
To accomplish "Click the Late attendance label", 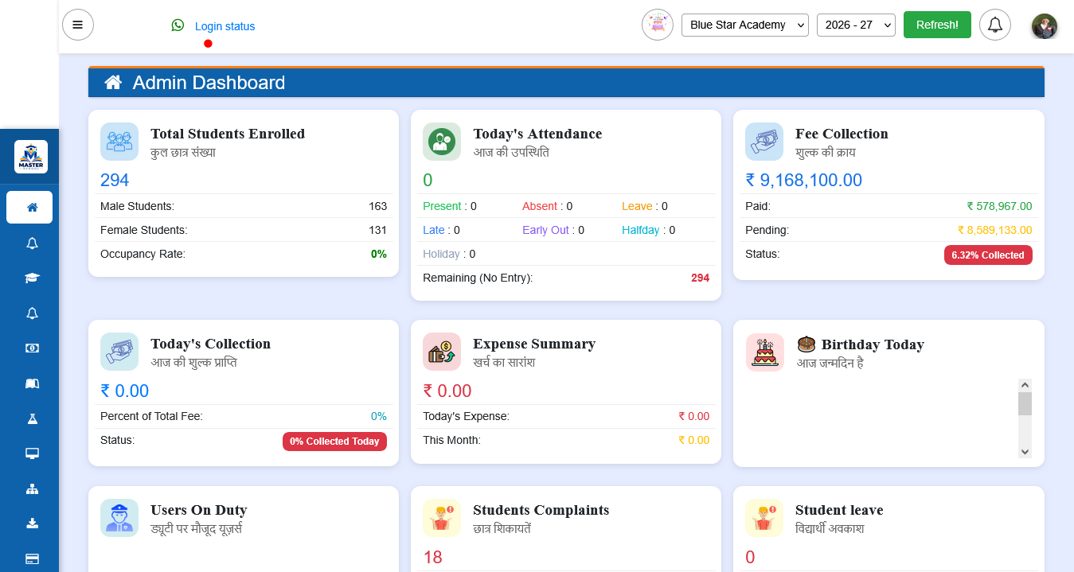I will [434, 230].
